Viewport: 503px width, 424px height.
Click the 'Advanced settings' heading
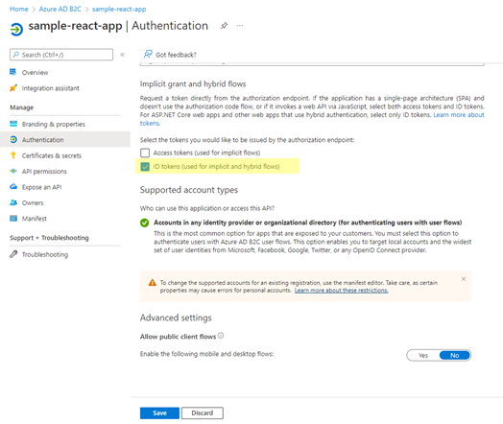[x=176, y=318]
